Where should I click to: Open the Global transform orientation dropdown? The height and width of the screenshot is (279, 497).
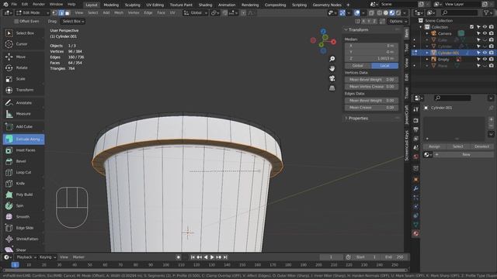[x=195, y=13]
